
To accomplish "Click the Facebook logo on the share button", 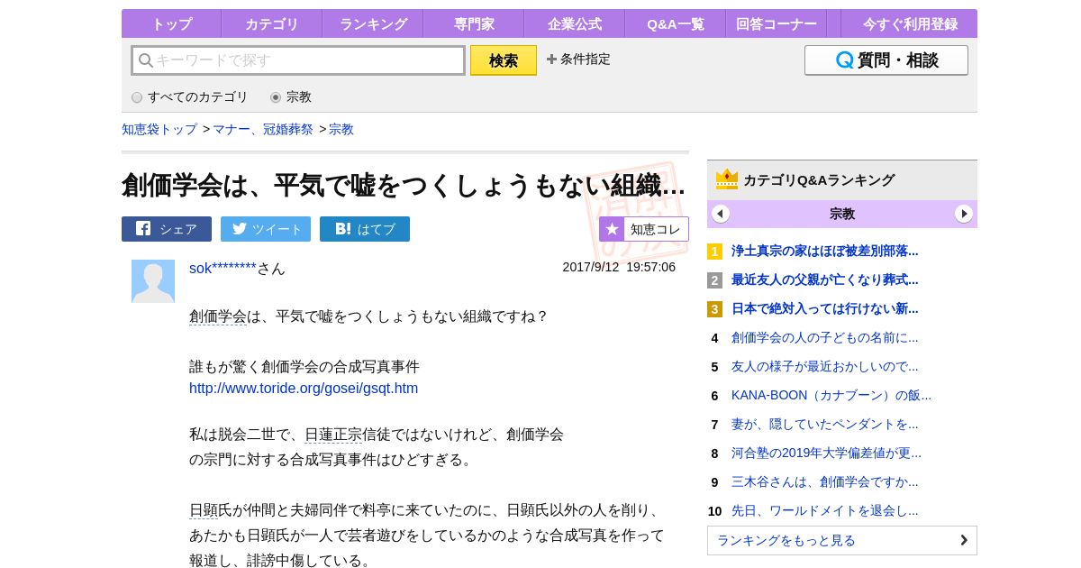I will point(143,229).
